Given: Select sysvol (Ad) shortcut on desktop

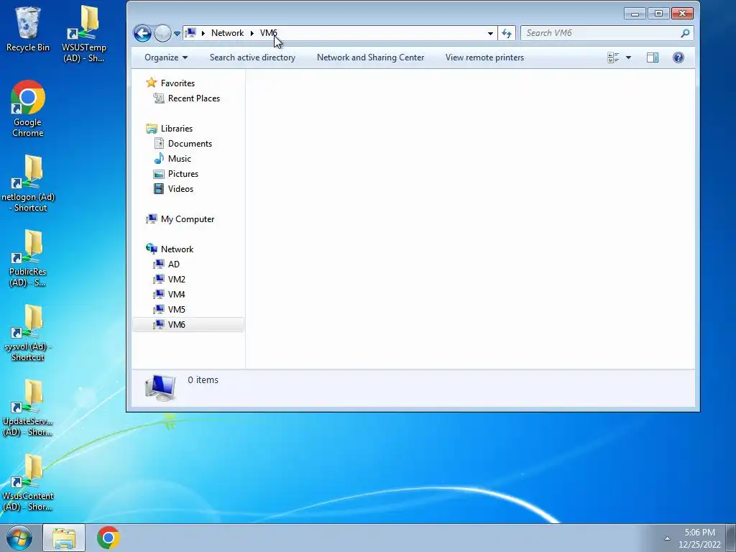Looking at the screenshot, I should pyautogui.click(x=28, y=333).
